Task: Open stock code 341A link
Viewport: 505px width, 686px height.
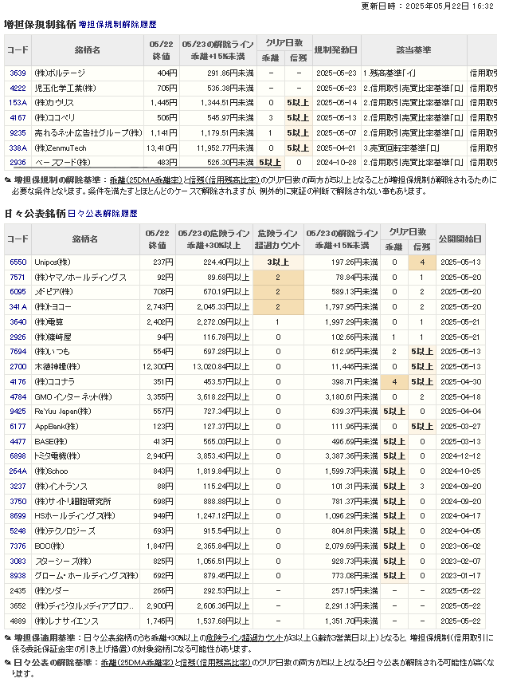Action: 18,307
